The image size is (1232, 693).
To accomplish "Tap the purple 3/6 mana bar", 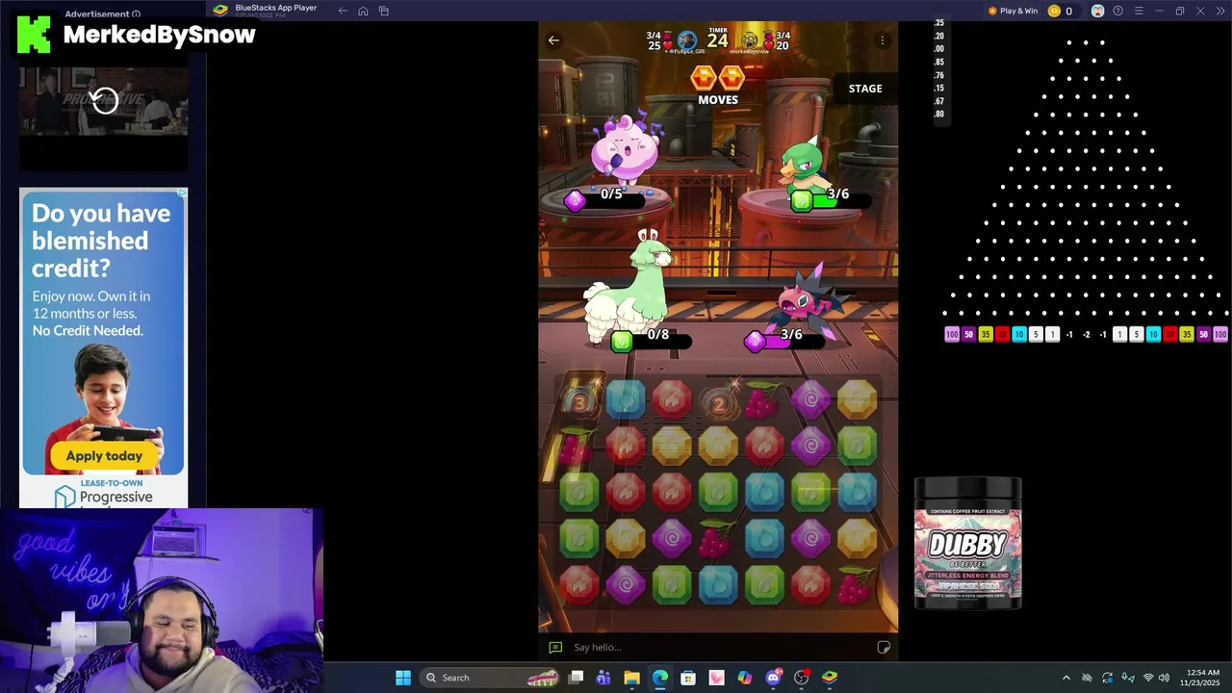I will point(785,340).
